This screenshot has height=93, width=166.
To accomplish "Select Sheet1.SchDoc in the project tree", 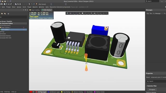I will click(6, 28).
